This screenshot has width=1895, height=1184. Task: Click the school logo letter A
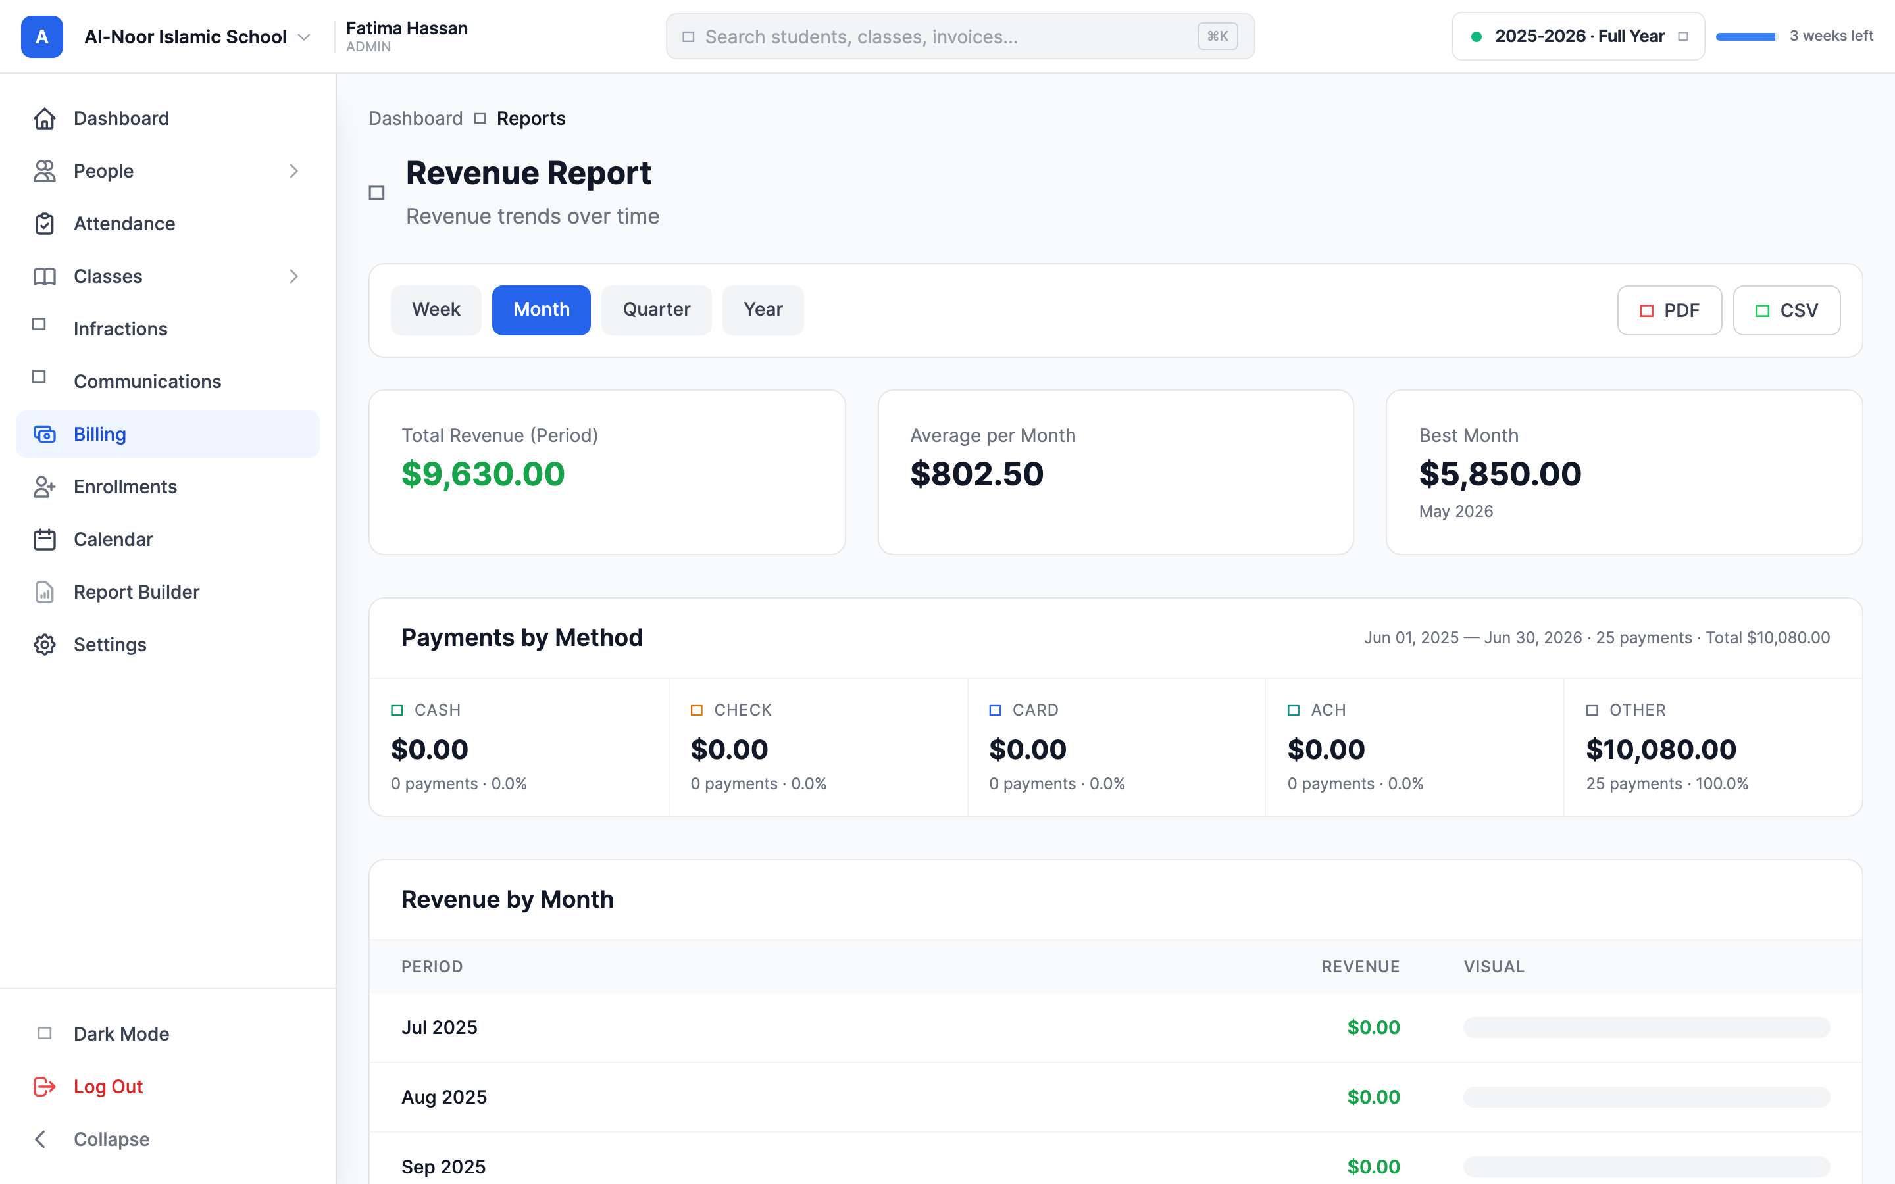(x=41, y=36)
